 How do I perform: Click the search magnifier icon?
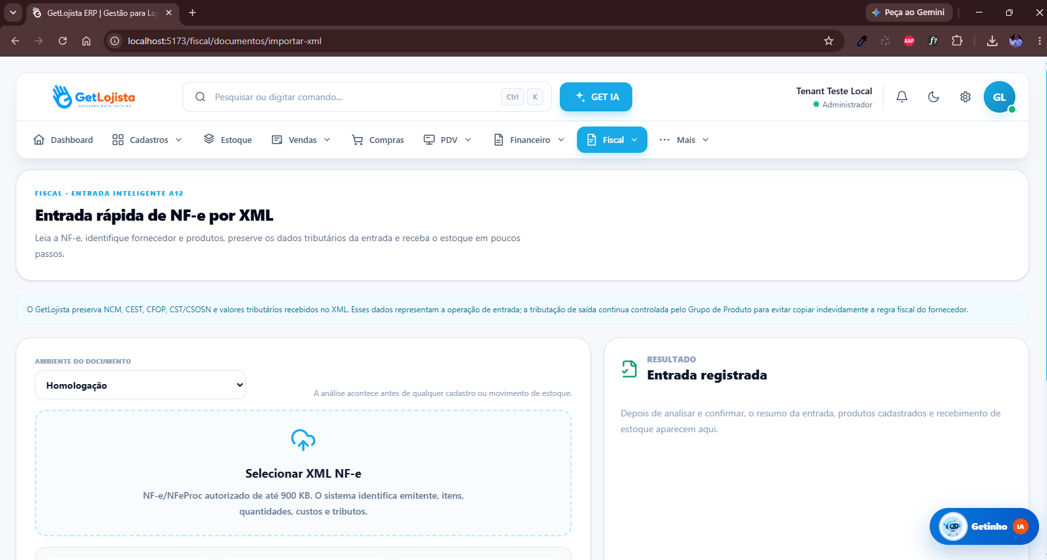coord(200,97)
